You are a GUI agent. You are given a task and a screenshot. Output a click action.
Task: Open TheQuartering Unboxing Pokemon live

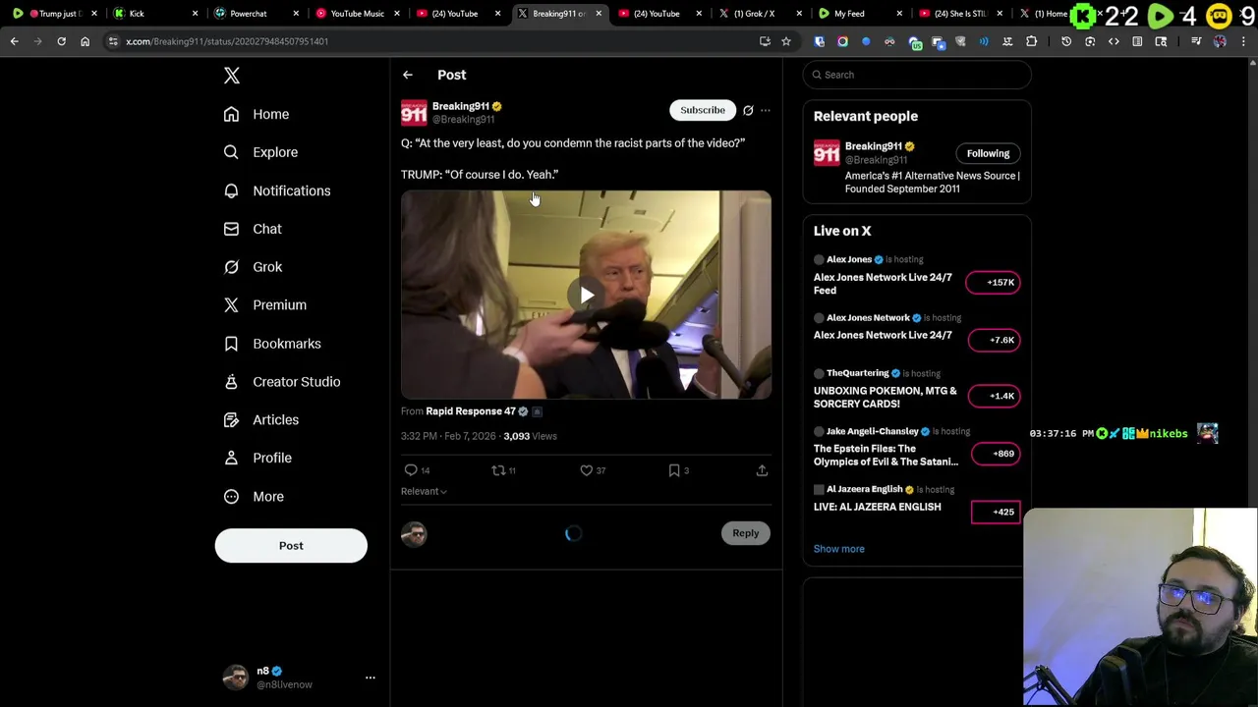click(885, 397)
